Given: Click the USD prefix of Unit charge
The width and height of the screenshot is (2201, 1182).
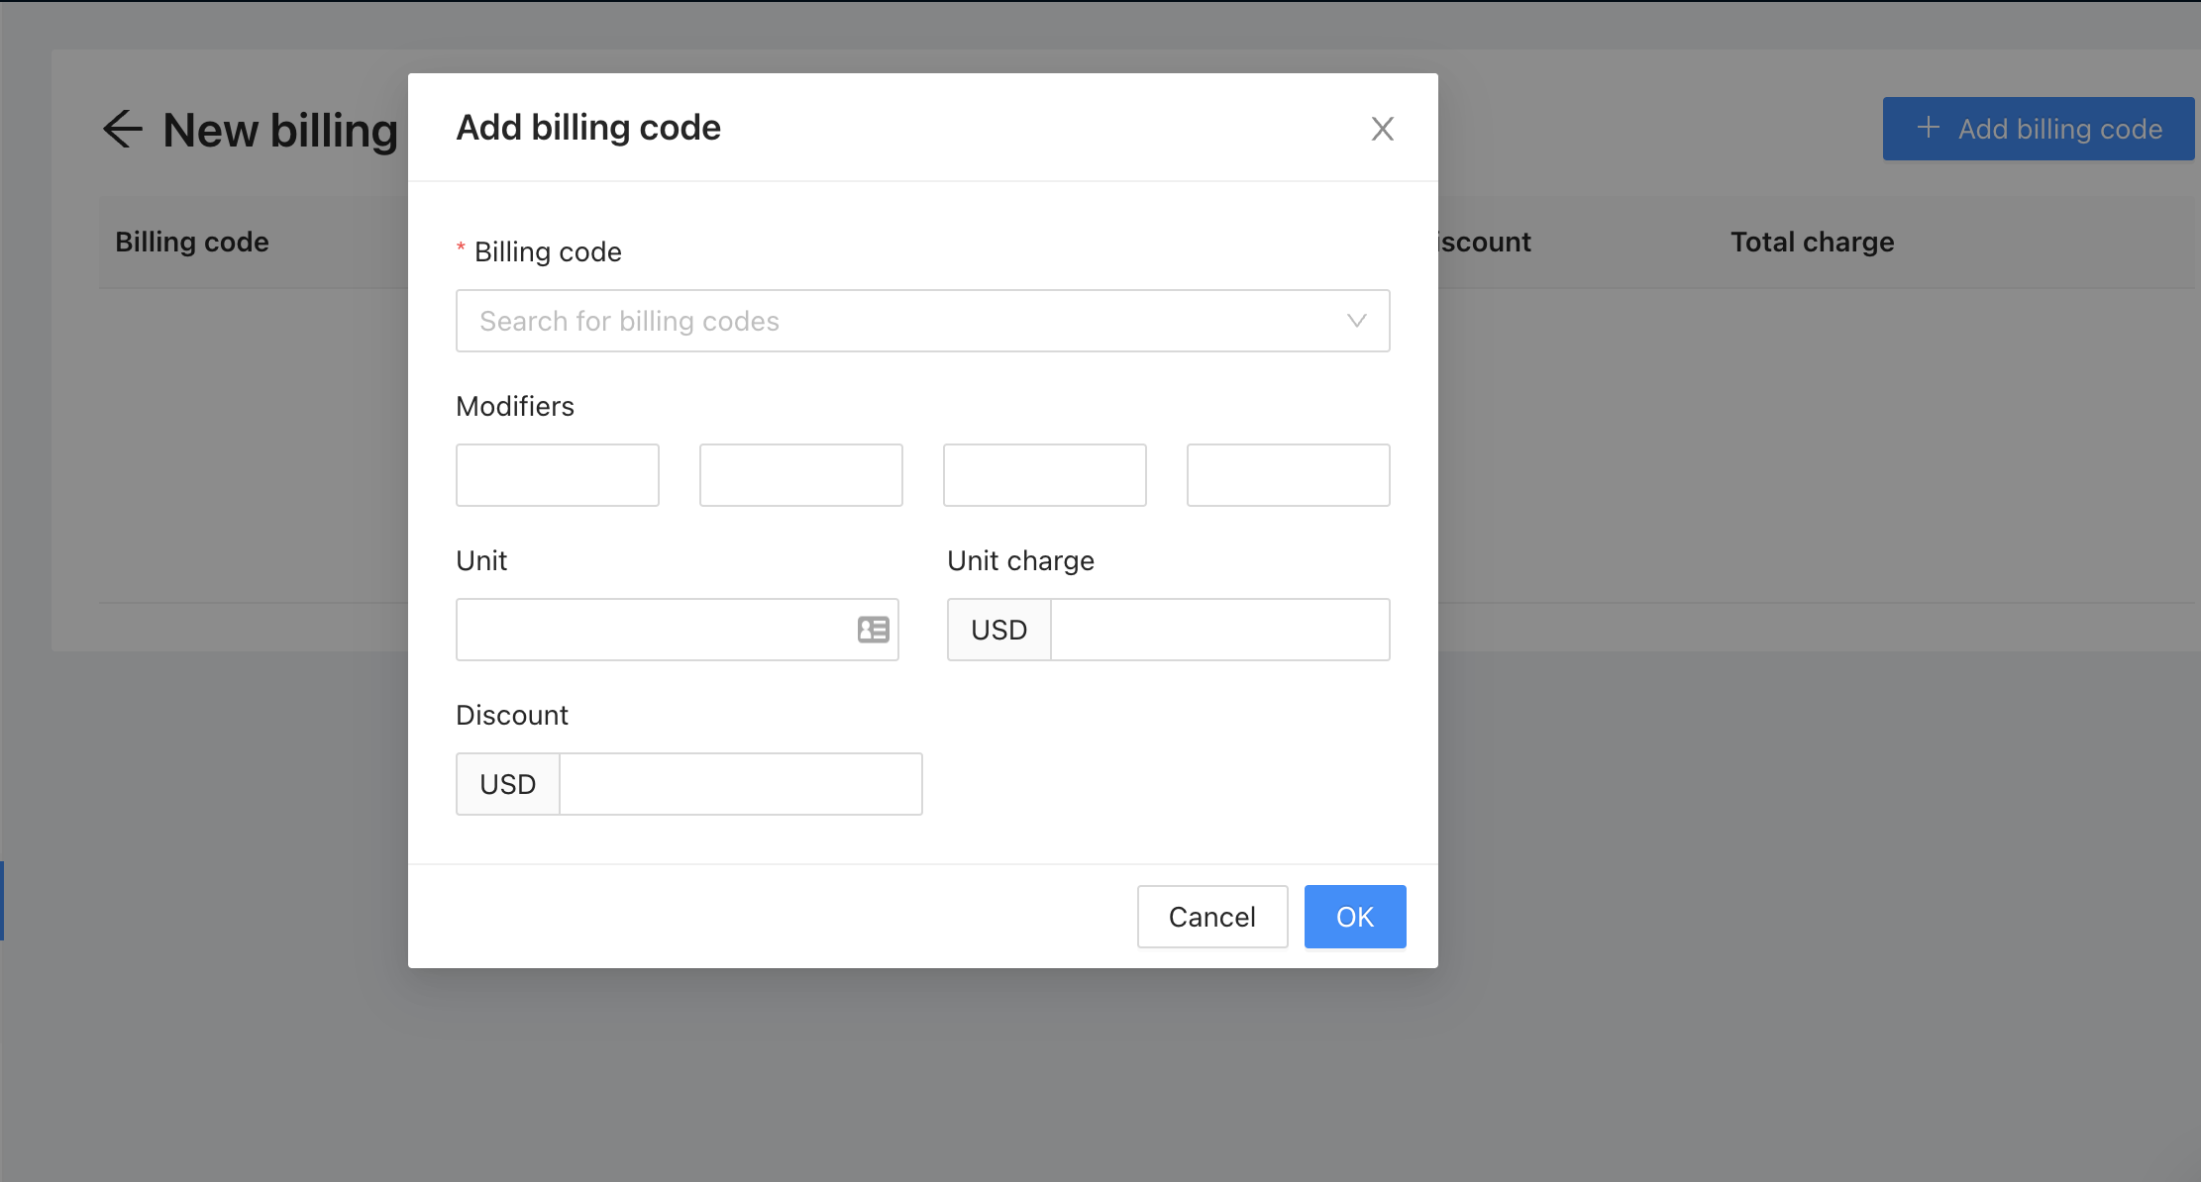Looking at the screenshot, I should pos(998,630).
